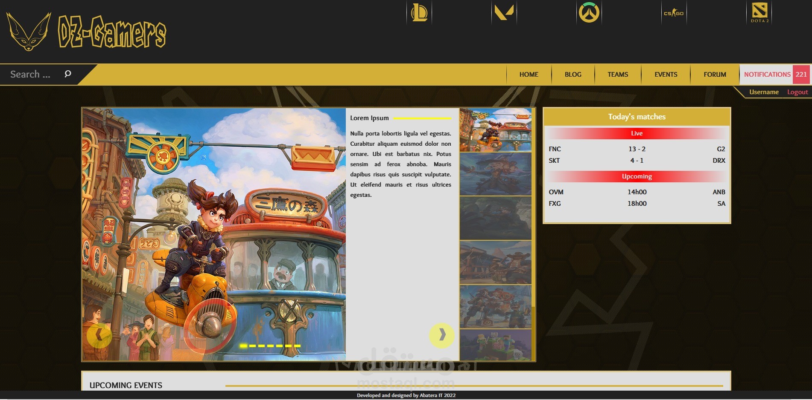Image resolution: width=812 pixels, height=400 pixels.
Task: Click the Nulla porta lobortis slide paragraph
Action: point(400,164)
